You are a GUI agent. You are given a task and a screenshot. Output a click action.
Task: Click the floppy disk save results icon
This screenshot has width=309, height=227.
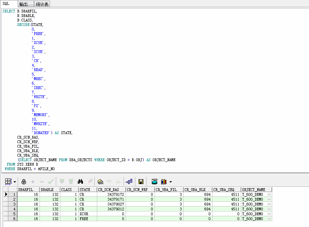click(x=141, y=182)
